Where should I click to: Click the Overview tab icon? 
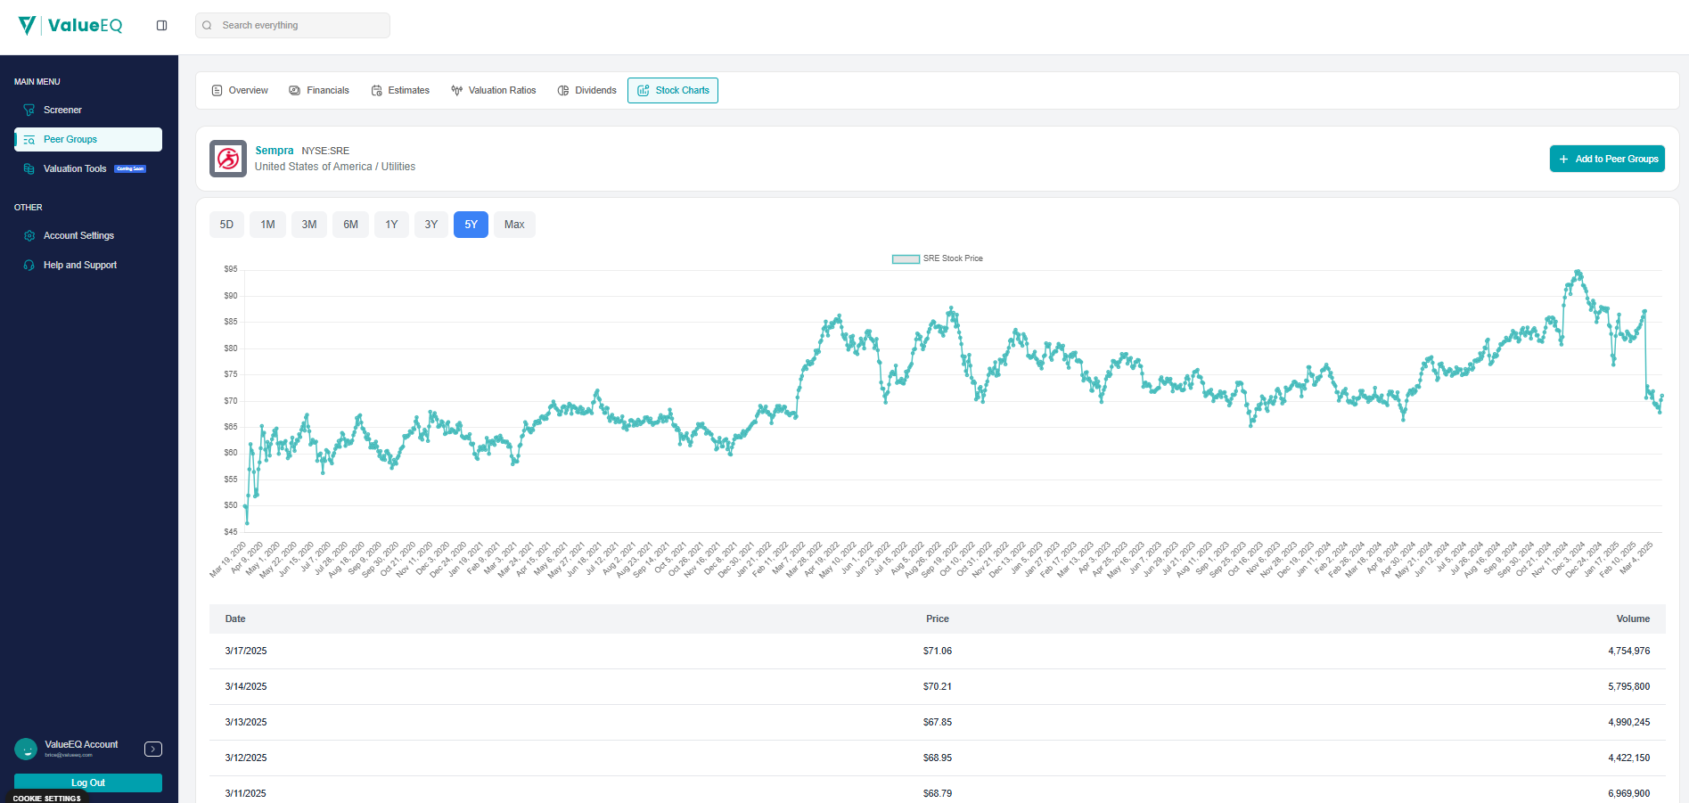coord(217,90)
